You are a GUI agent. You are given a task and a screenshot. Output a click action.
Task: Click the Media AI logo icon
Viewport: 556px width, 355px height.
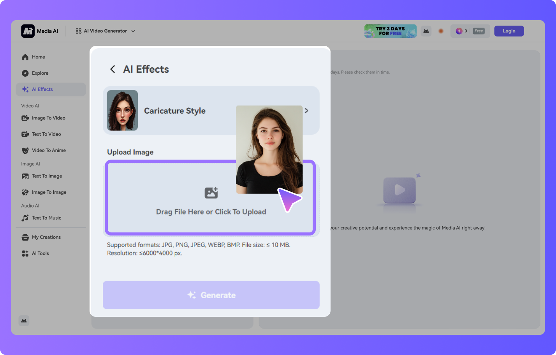click(28, 31)
